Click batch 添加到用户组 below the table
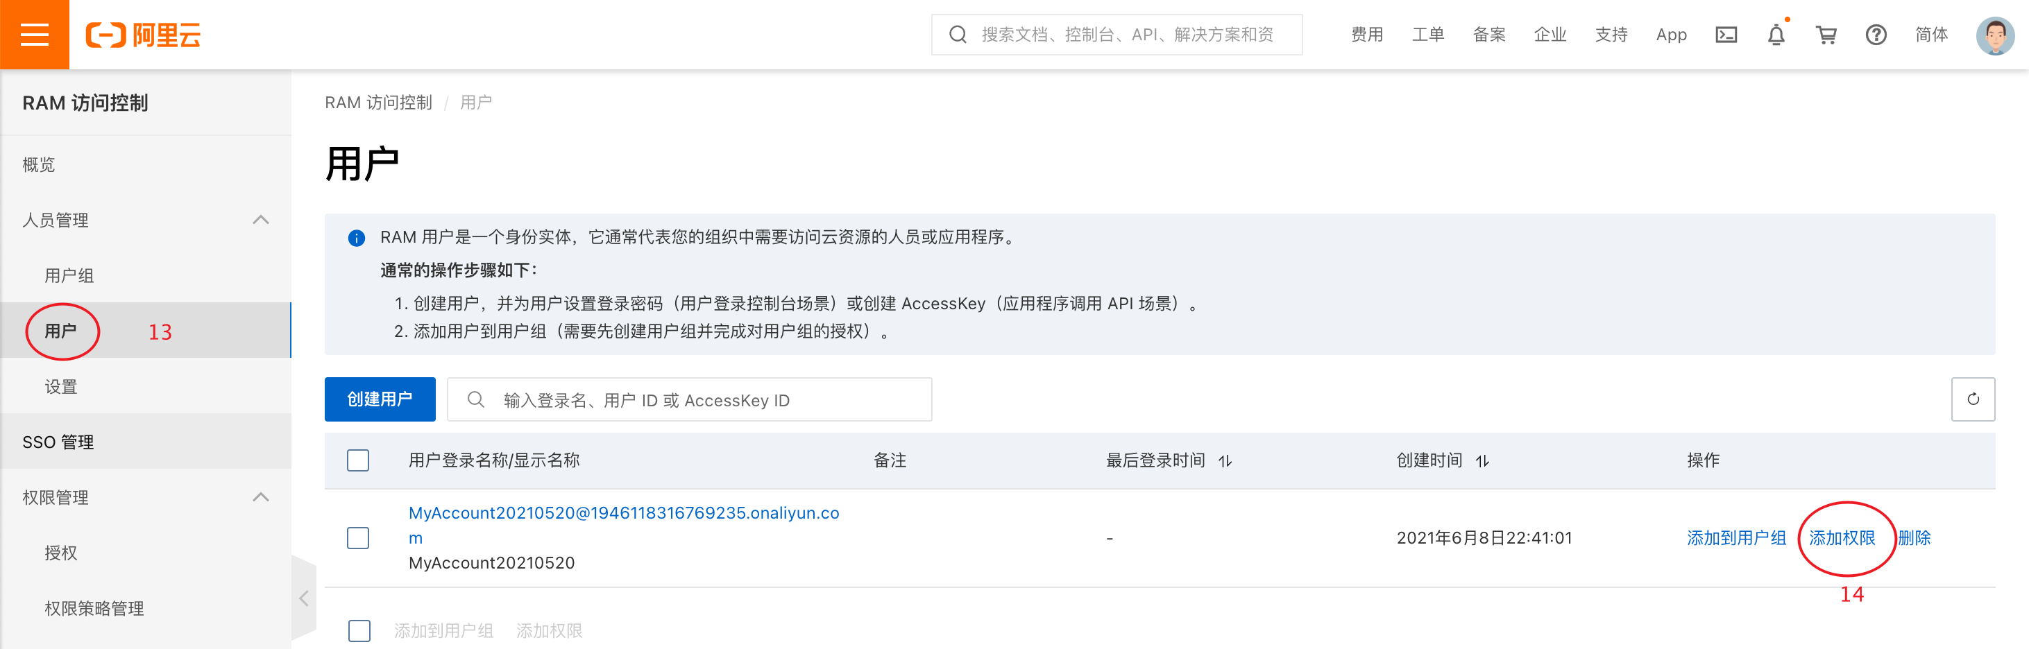The height and width of the screenshot is (649, 2029). pyautogui.click(x=443, y=631)
